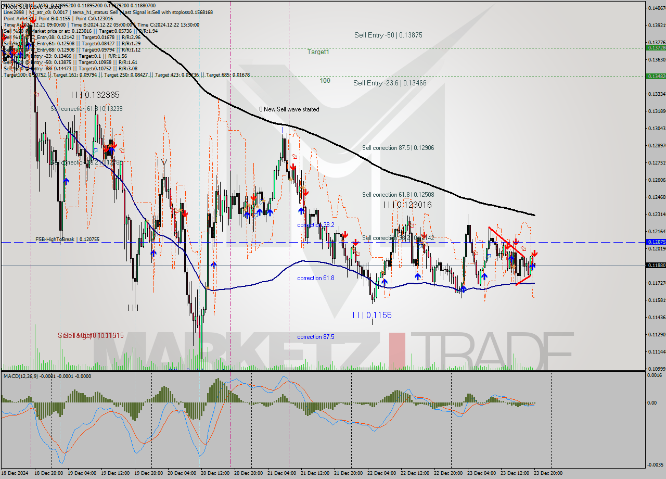Screen dimensions: 666x479
Task: Click the 'Target1' label
Action: click(318, 52)
